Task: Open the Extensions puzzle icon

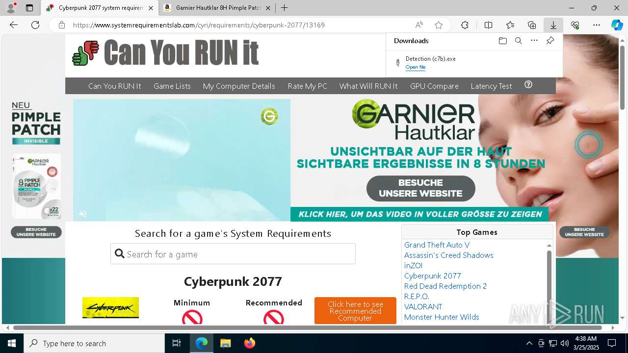Action: coord(465,25)
